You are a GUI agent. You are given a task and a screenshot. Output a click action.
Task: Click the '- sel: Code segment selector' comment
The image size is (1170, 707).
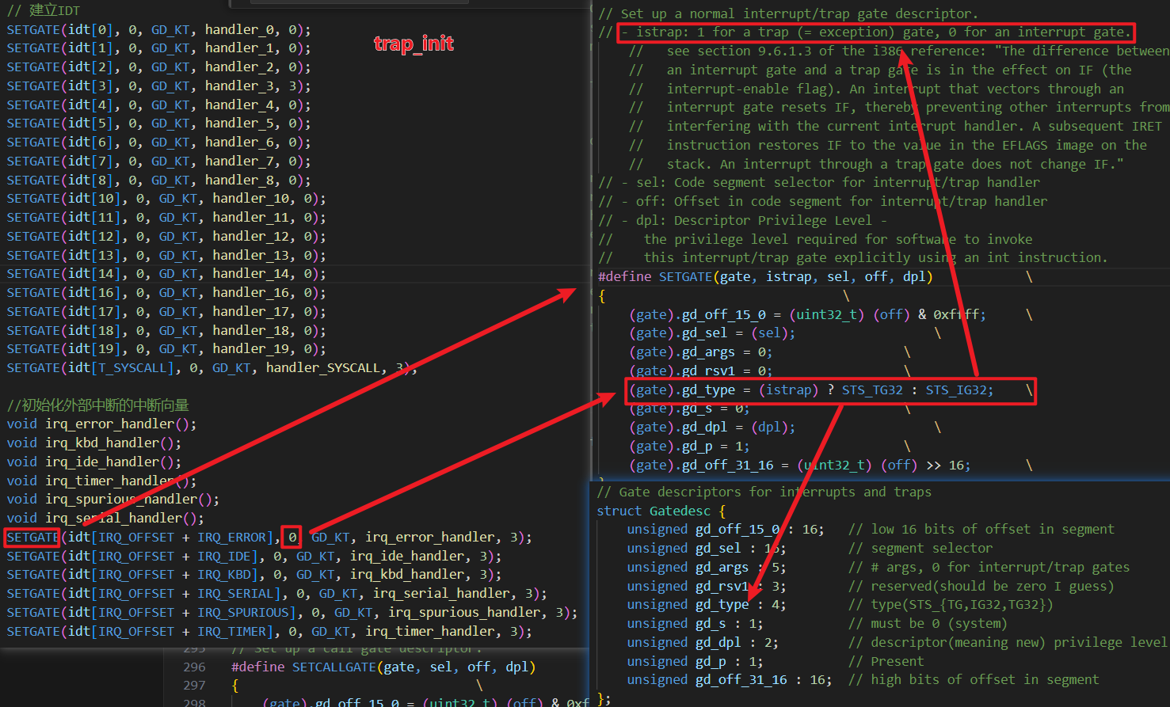pyautogui.click(x=819, y=182)
